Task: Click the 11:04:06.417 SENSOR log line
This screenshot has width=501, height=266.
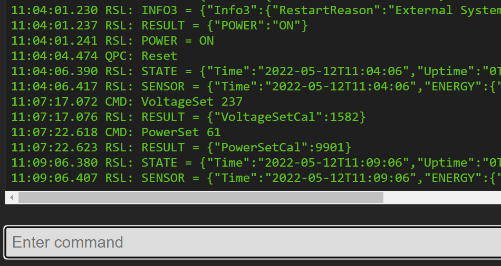Action: 253,86
